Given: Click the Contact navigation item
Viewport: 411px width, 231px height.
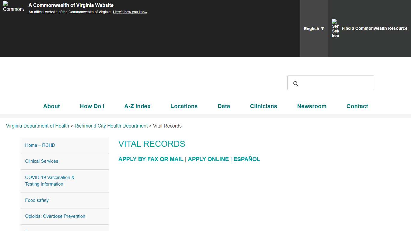Looking at the screenshot, I should [x=357, y=106].
